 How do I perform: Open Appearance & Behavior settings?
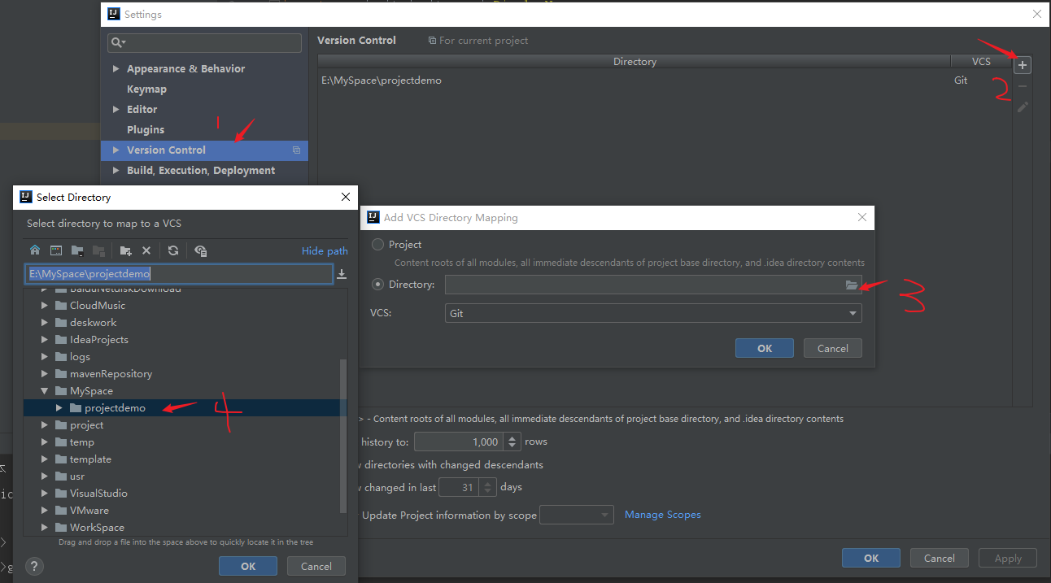click(x=185, y=69)
